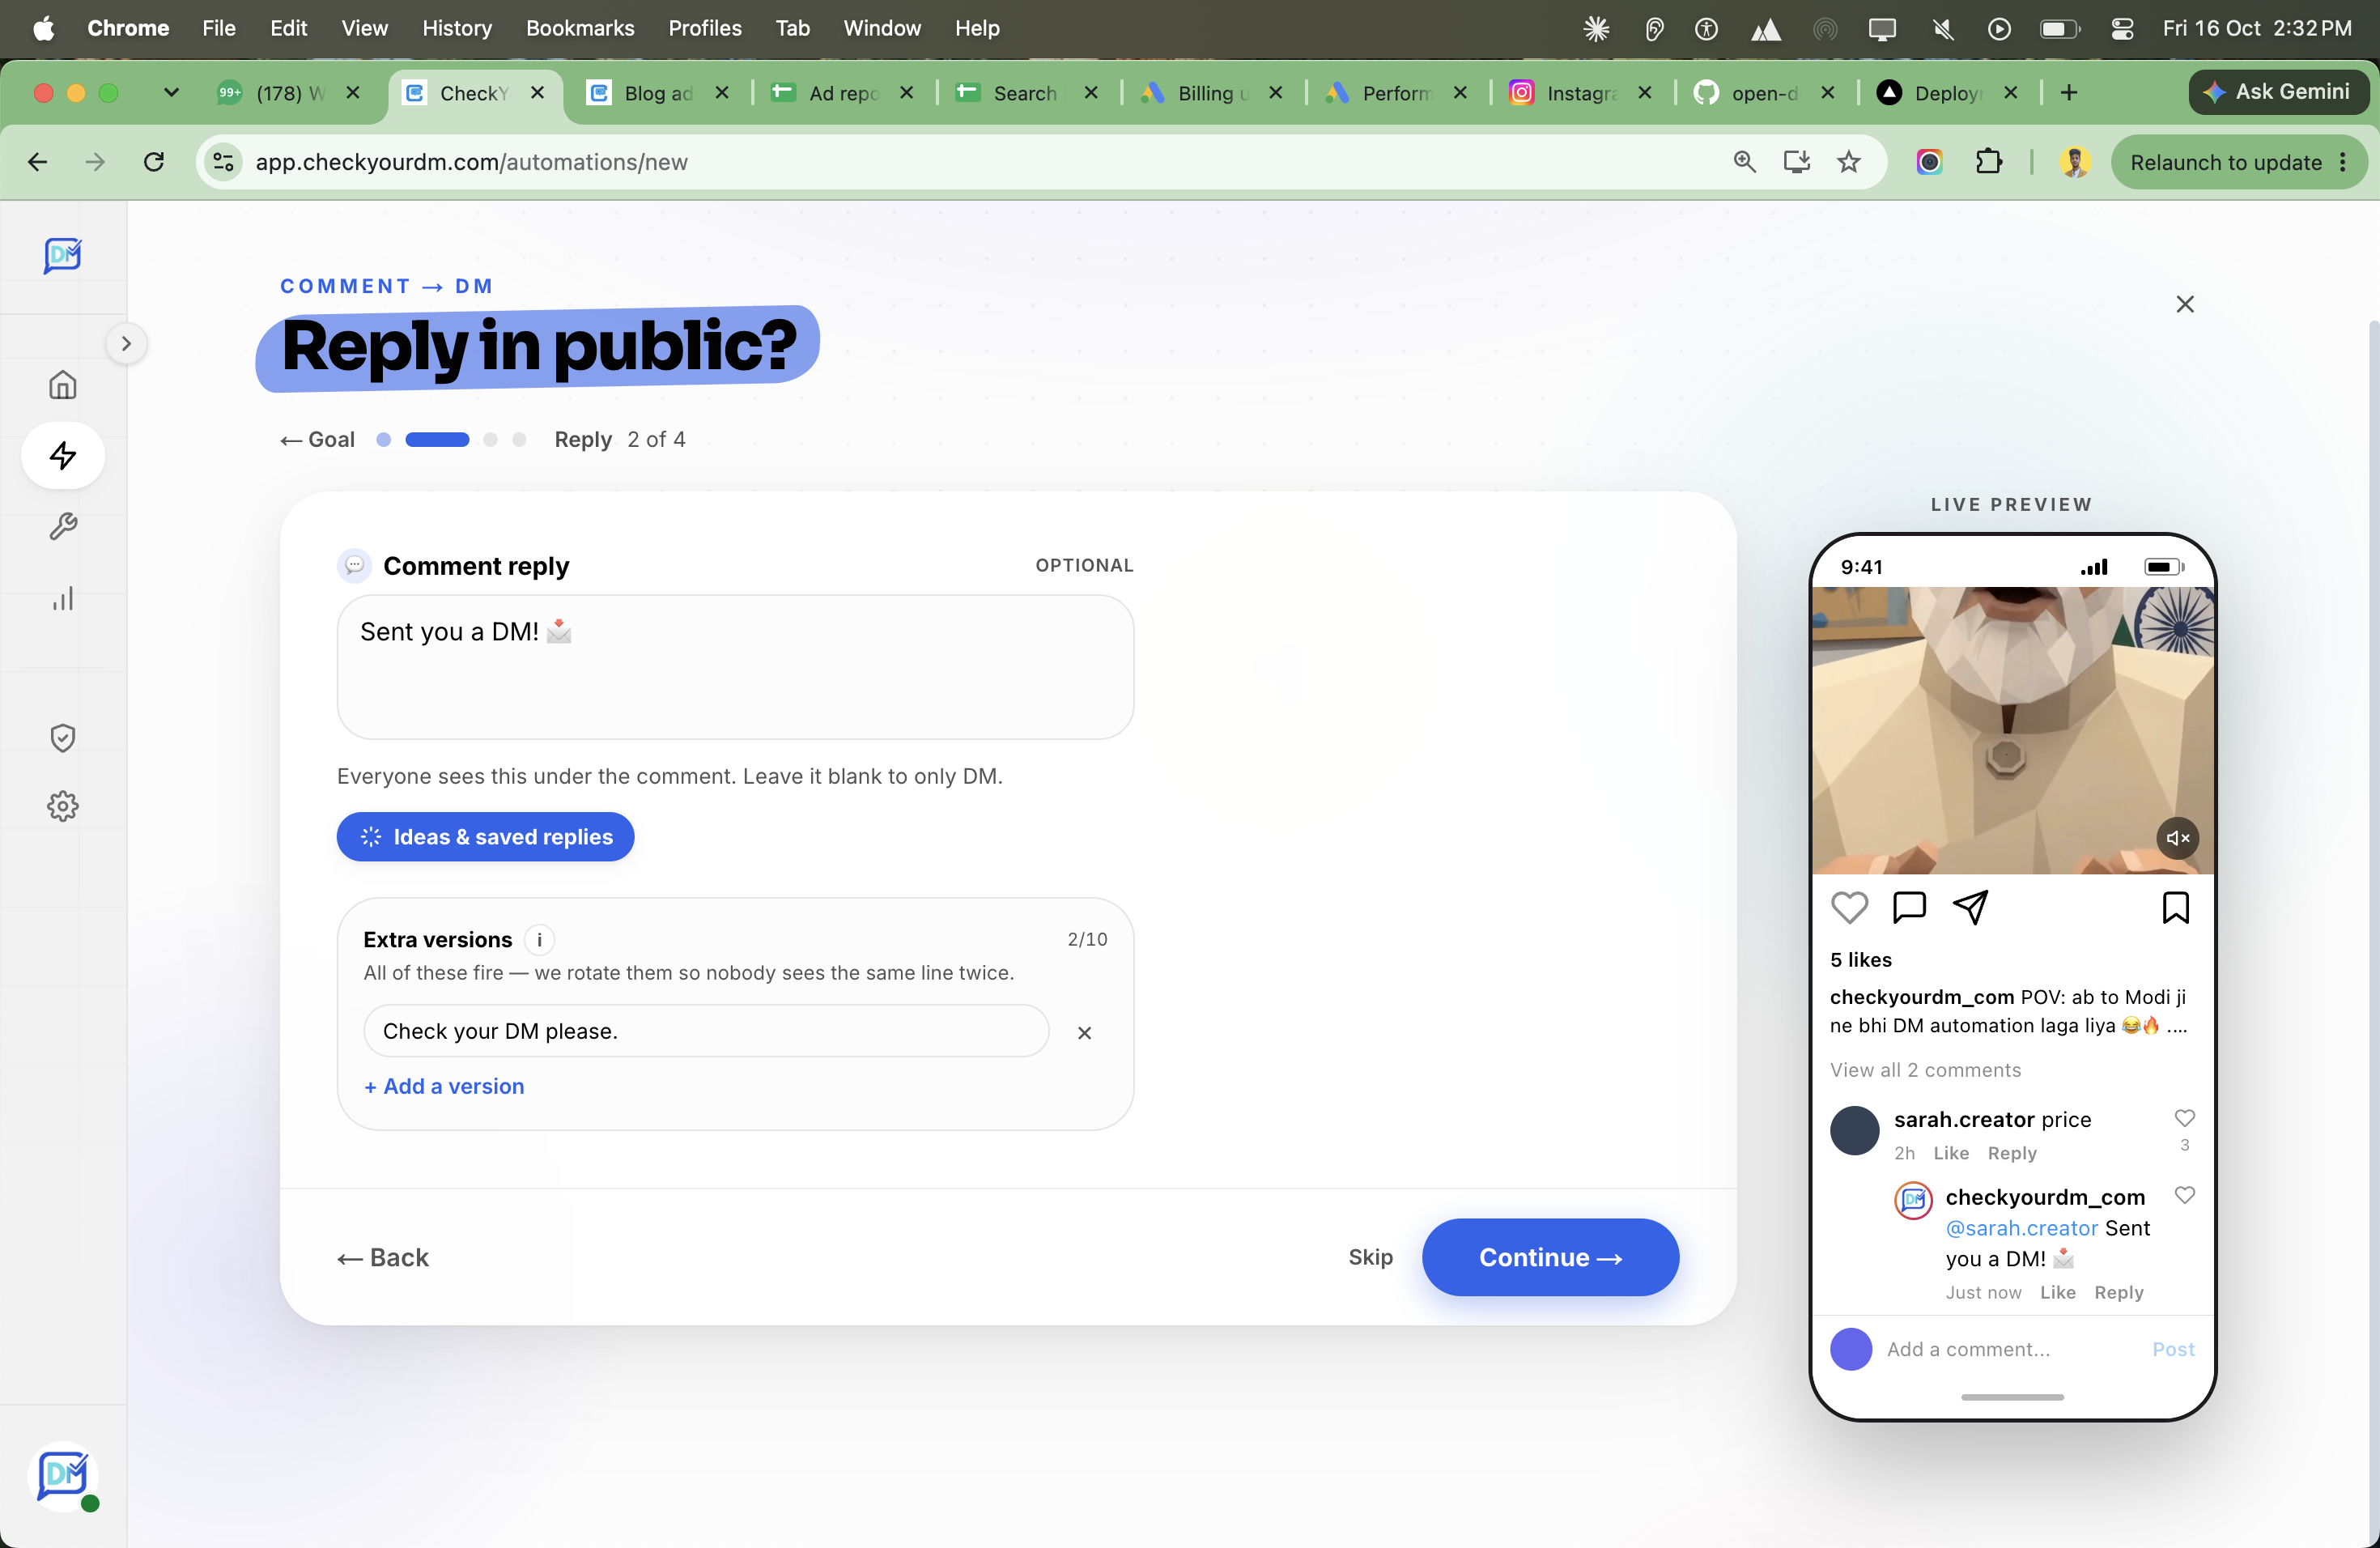The width and height of the screenshot is (2380, 1548).
Task: Select the lightning bolt Automations icon
Action: (63, 455)
